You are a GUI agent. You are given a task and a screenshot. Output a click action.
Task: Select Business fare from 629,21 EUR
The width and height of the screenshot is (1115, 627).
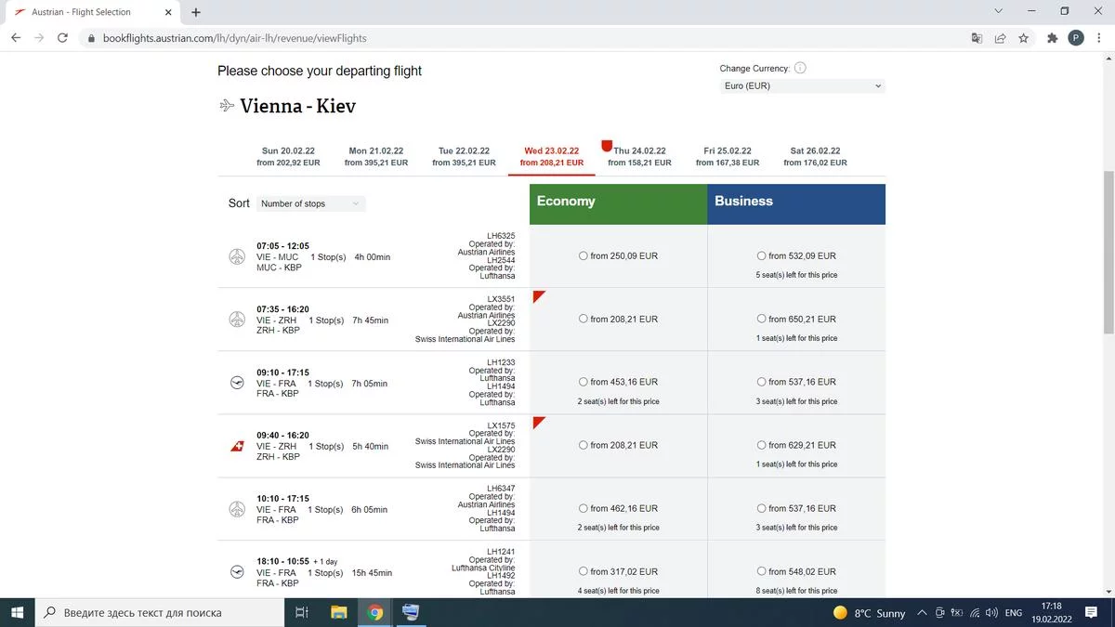pos(761,445)
